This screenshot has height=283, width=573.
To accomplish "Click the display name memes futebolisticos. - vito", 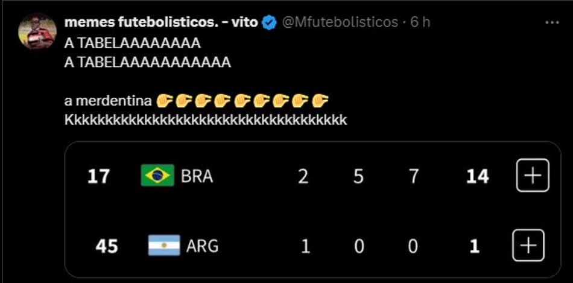I will pos(161,23).
